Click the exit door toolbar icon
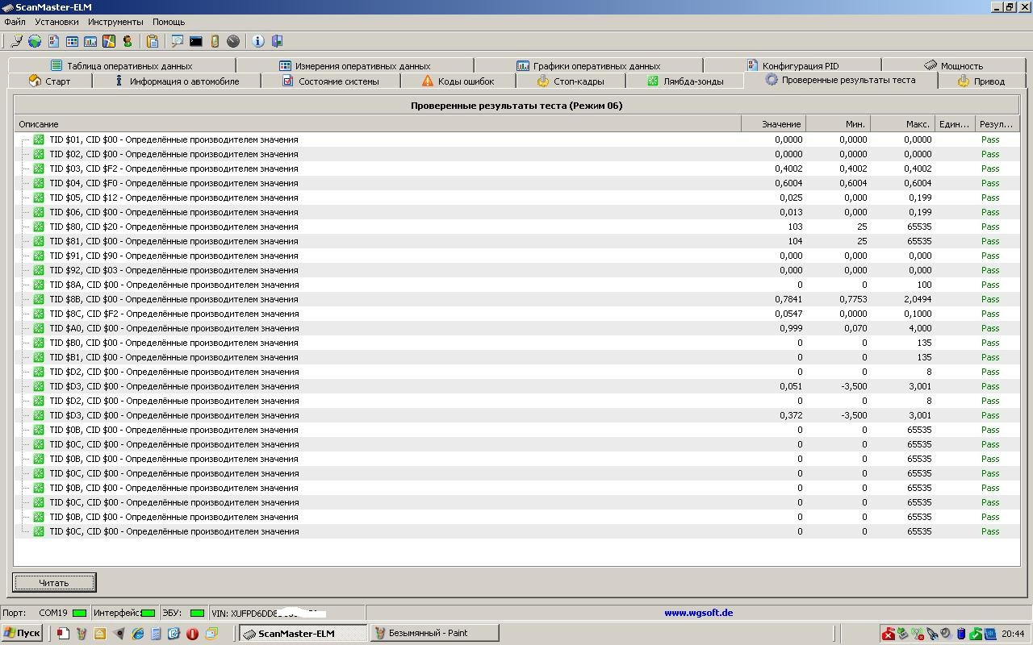 tap(277, 41)
